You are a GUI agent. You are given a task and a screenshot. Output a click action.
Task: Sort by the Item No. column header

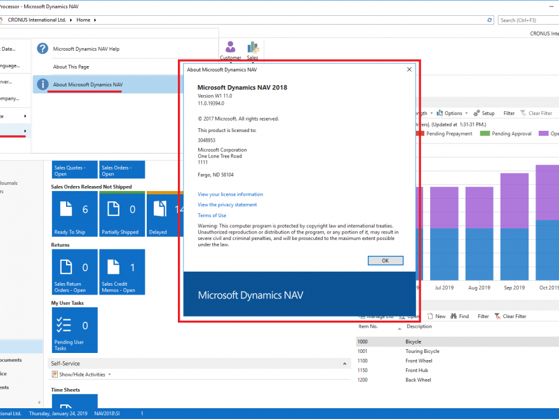click(x=368, y=326)
